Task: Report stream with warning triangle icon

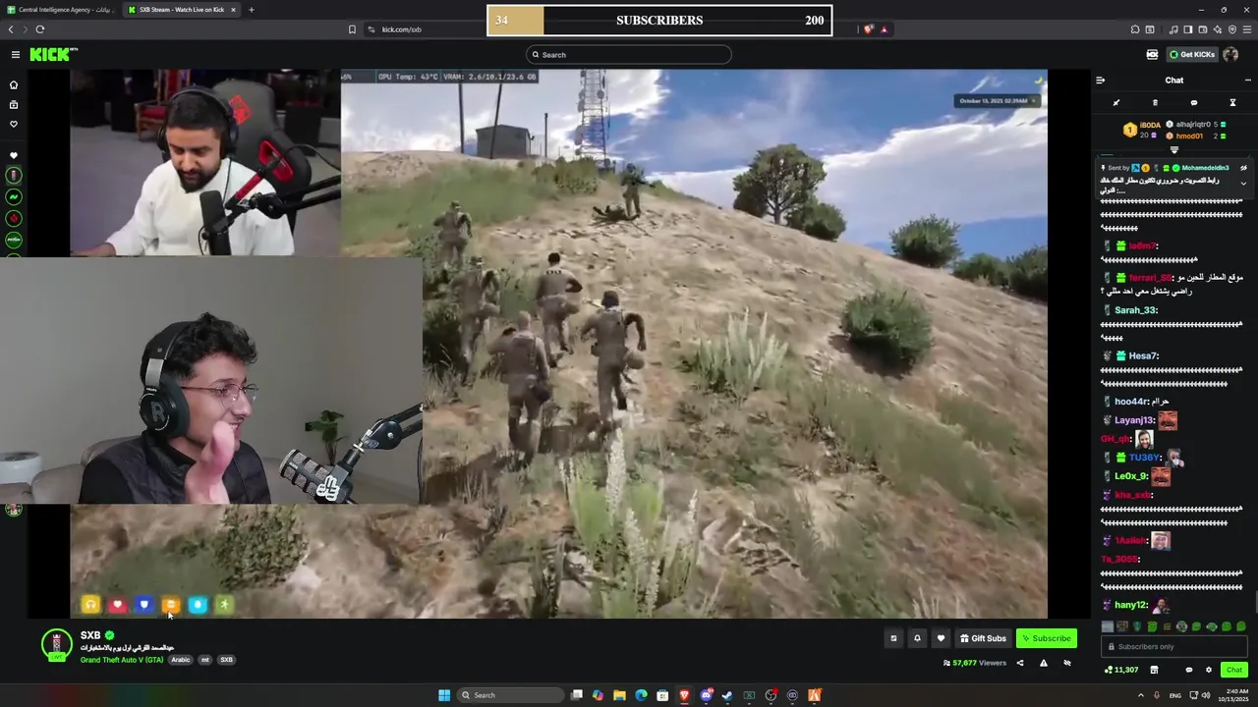Action: (1043, 663)
